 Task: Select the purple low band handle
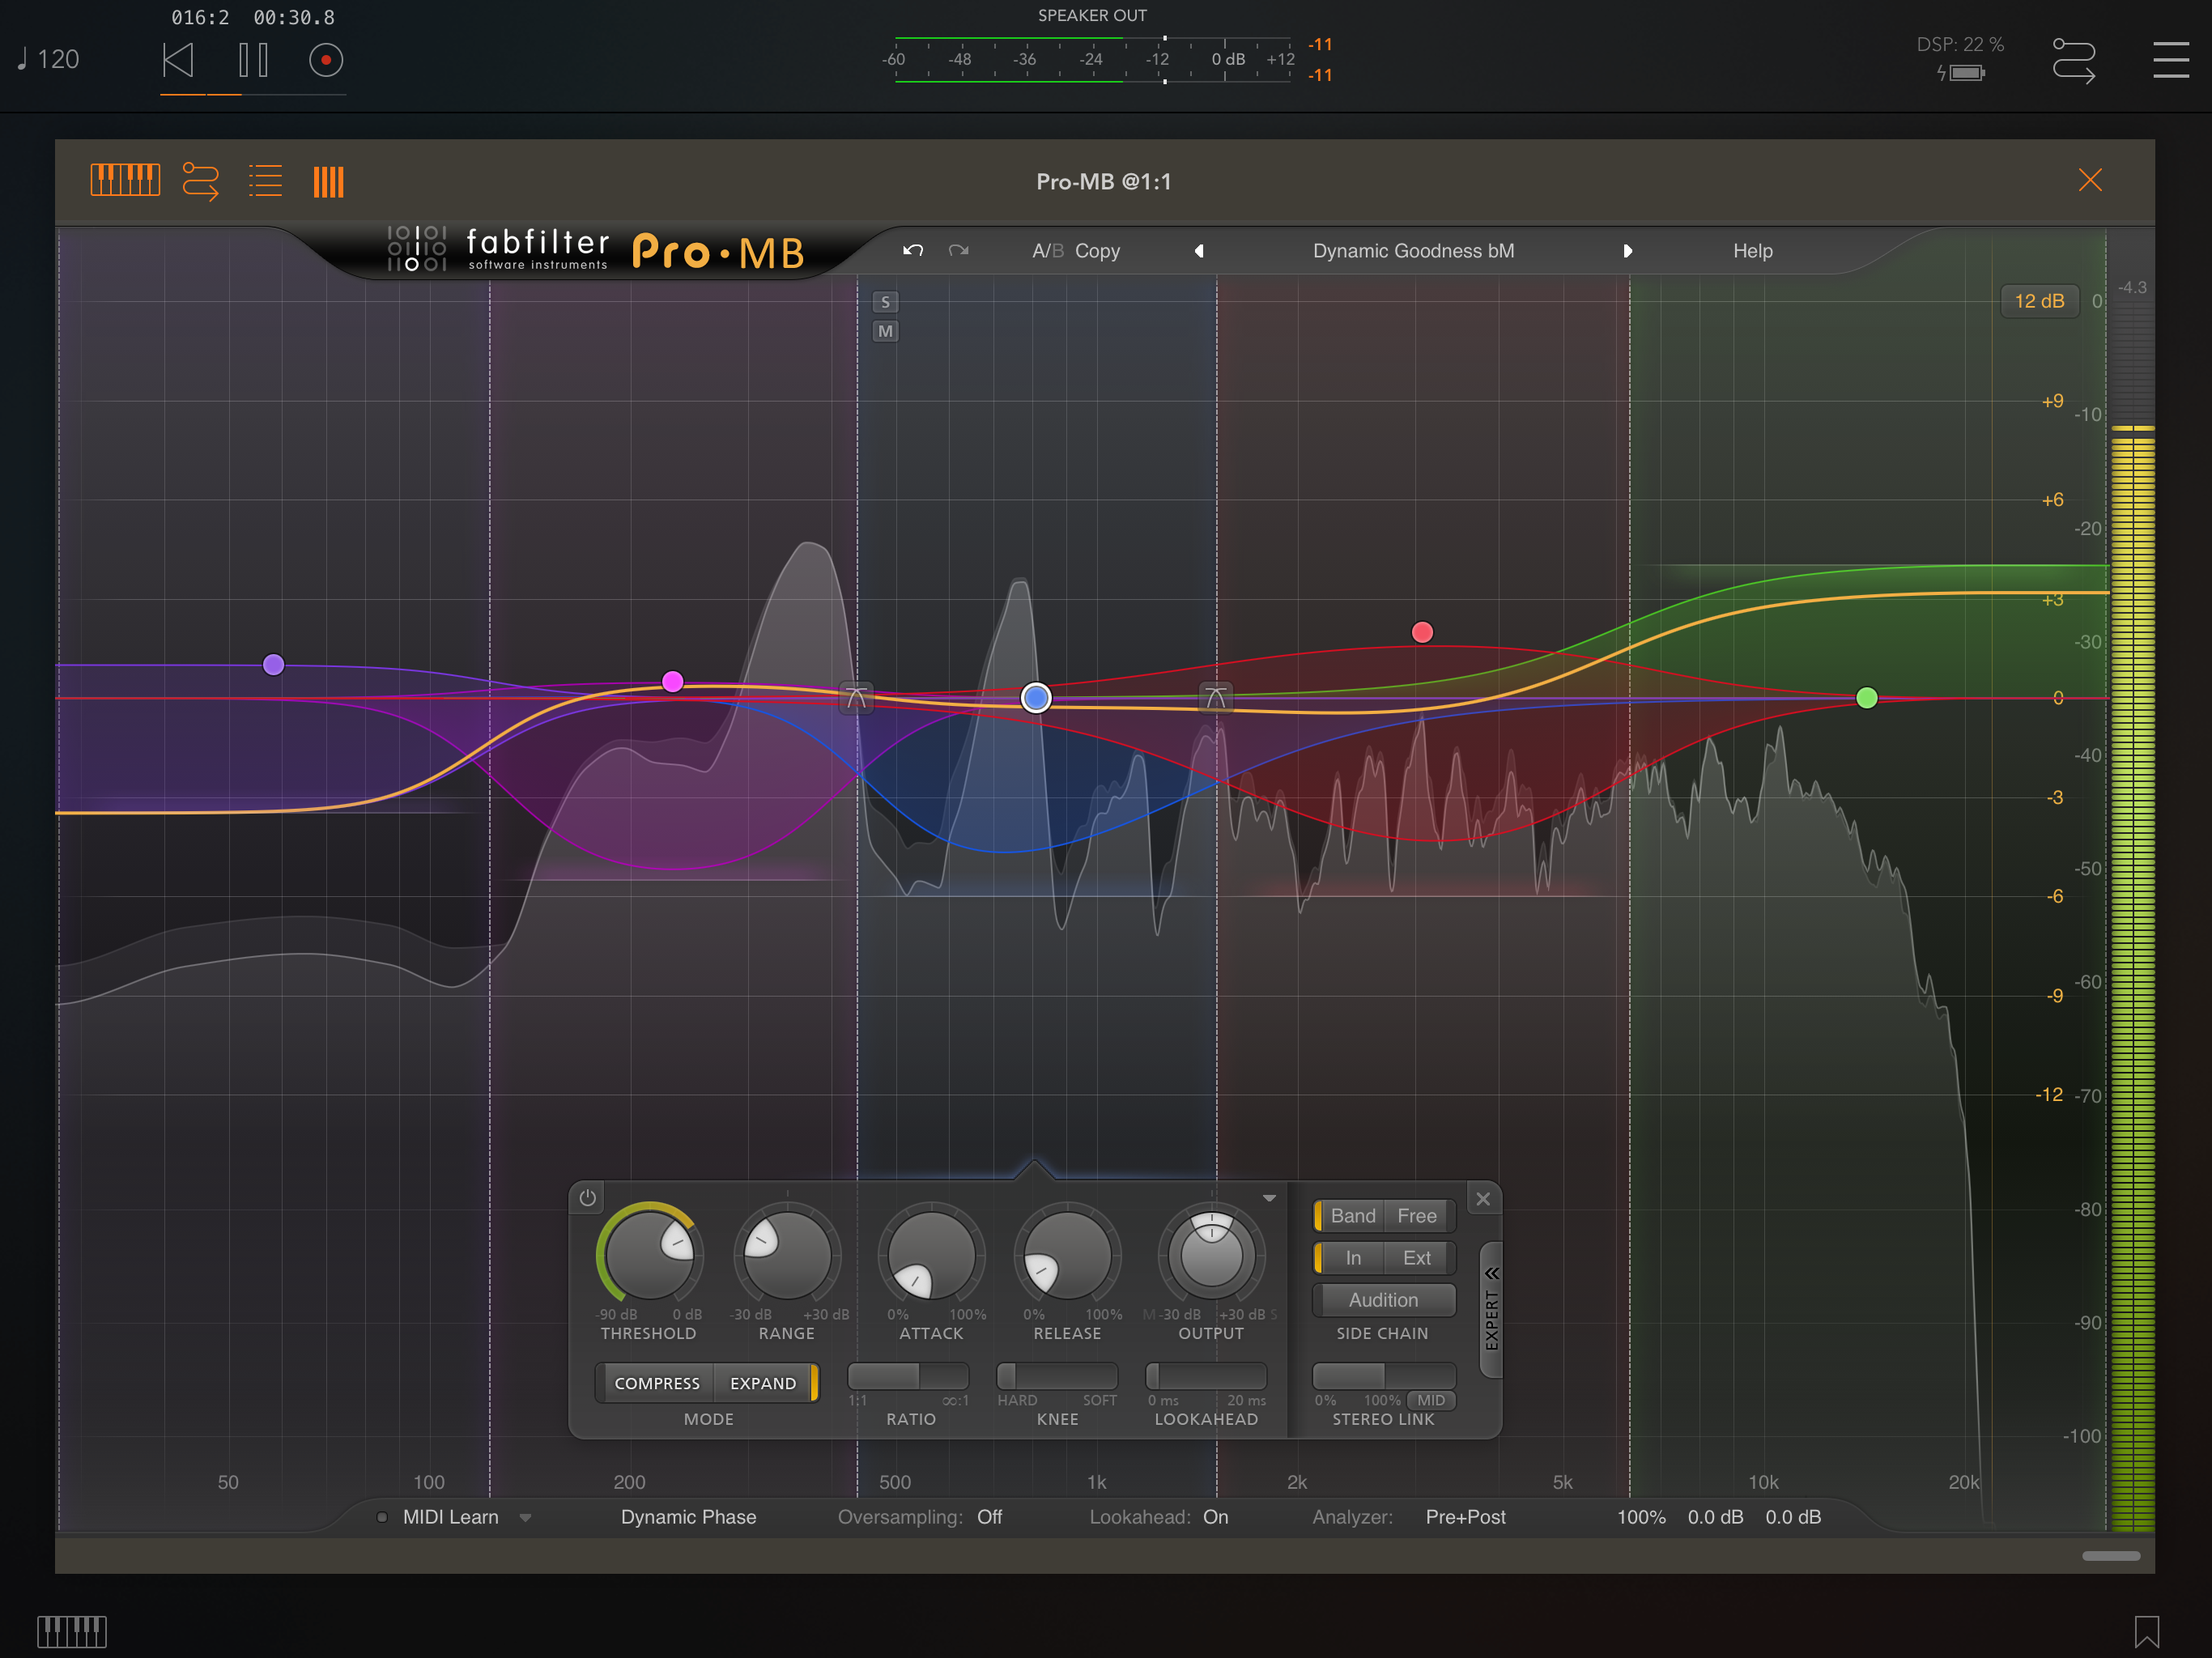[273, 665]
